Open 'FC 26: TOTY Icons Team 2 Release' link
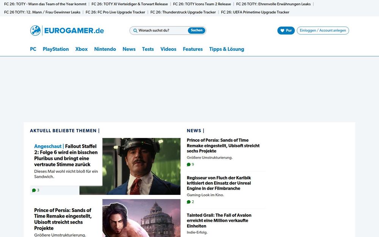Screen dimensions: 379x237 click(202, 4)
